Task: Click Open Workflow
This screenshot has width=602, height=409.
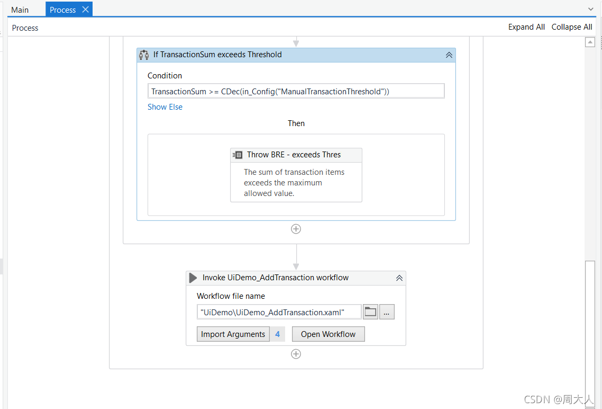Action: tap(328, 334)
